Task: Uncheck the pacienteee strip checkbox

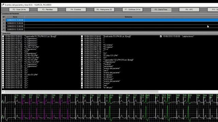Action: point(82,66)
